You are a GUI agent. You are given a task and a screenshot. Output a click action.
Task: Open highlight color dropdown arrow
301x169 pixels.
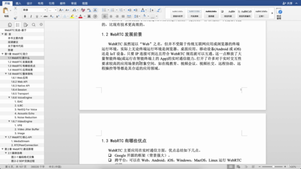[x=76, y=16]
